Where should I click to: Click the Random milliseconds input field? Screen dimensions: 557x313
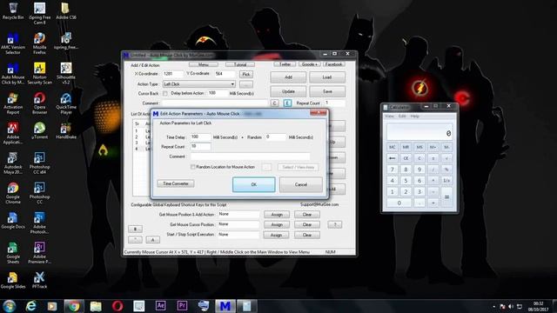click(x=276, y=137)
